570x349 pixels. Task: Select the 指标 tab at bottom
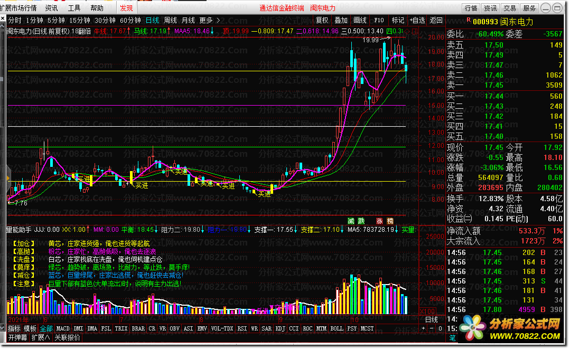[14, 328]
